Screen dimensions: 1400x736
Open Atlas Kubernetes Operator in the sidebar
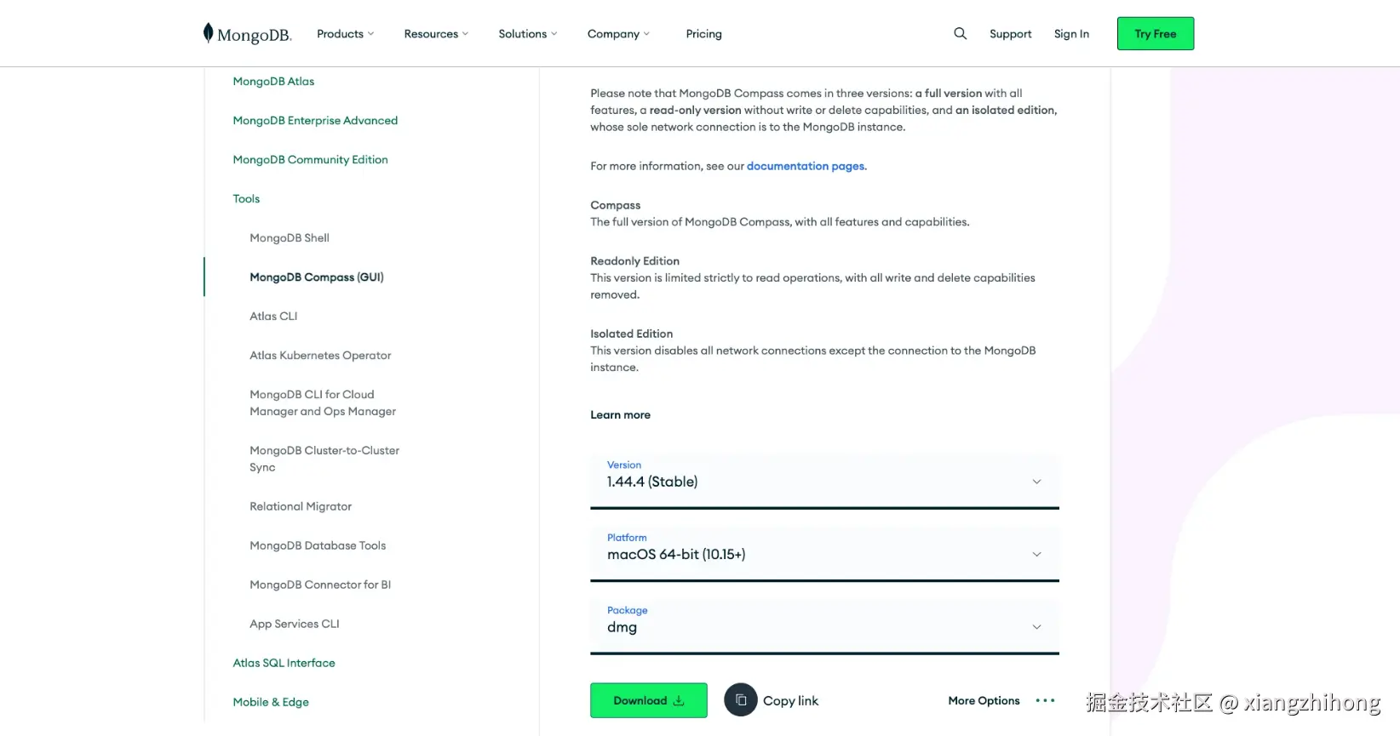320,356
